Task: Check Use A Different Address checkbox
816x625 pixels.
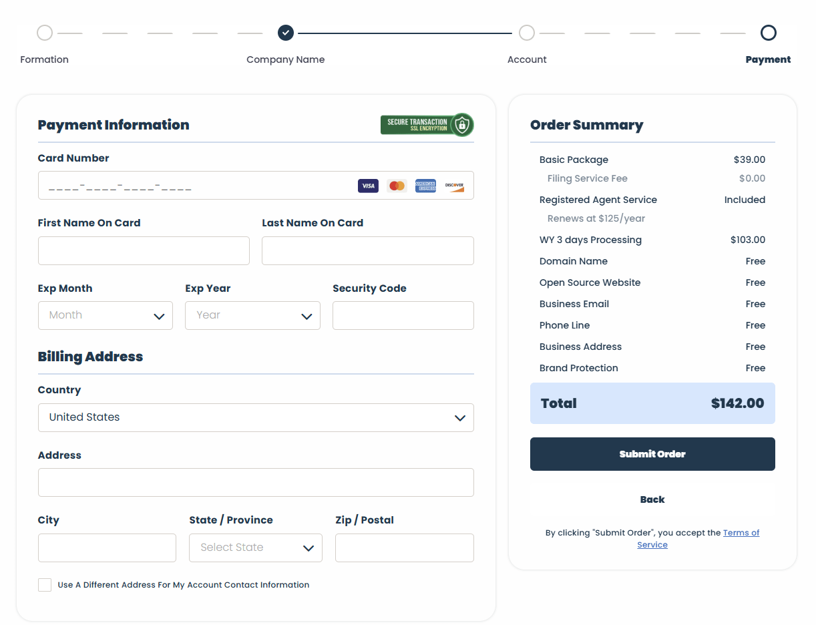Action: pyautogui.click(x=45, y=585)
